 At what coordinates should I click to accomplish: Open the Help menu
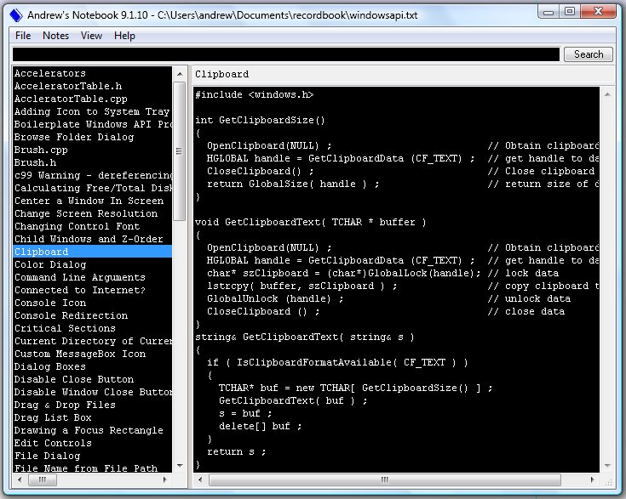124,36
